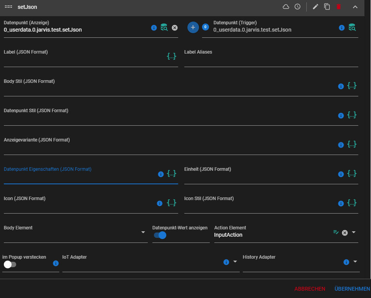The height and width of the screenshot is (298, 371).
Task: Open JSON editor for Body Stil
Action: pyautogui.click(x=352, y=86)
